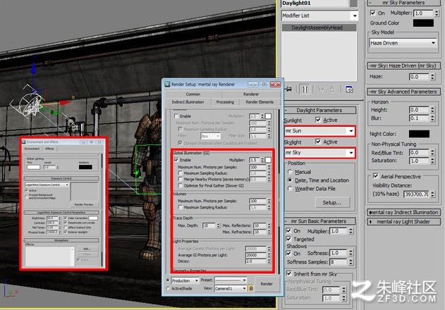Toggle Skylight Active checkbox
This screenshot has width=445, height=310.
(318, 142)
